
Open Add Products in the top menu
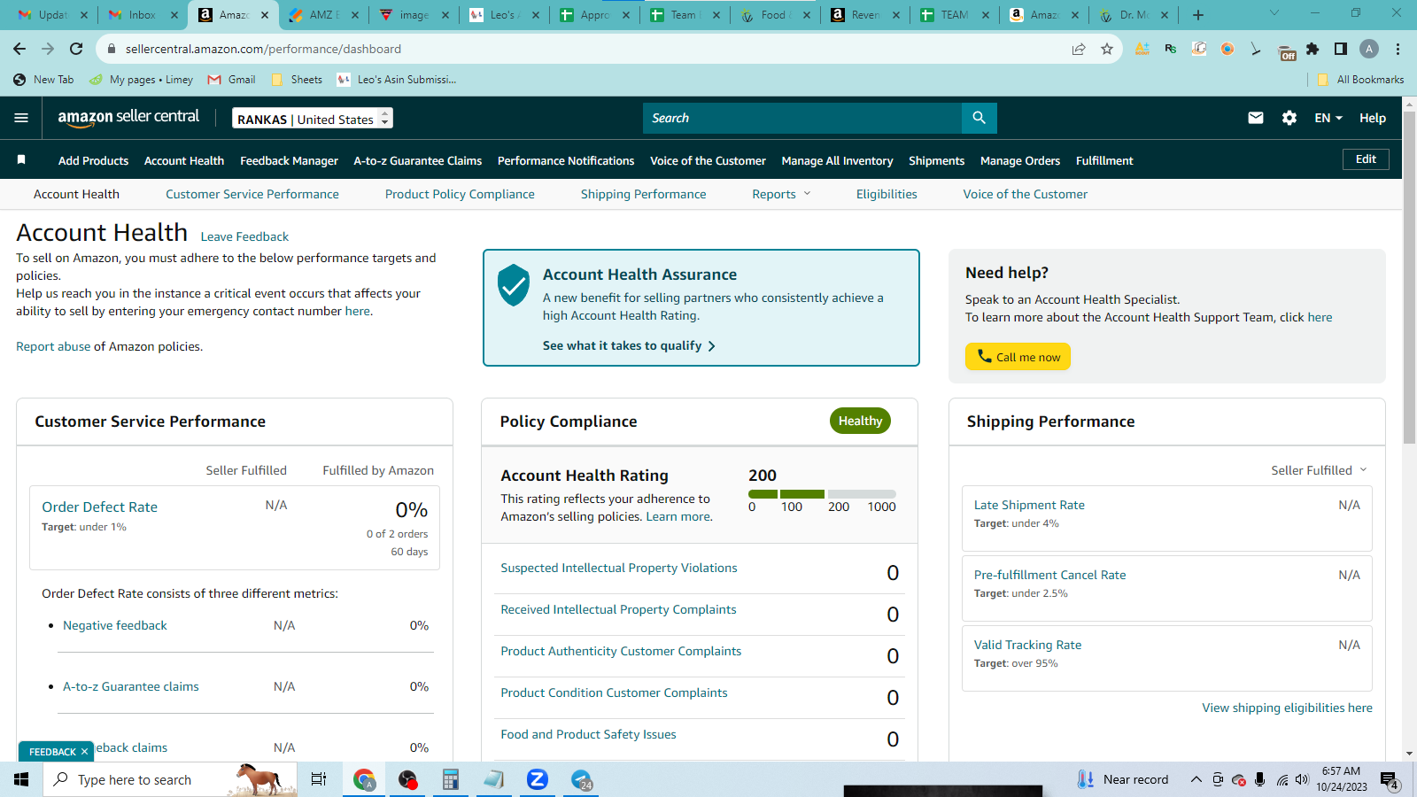93,160
